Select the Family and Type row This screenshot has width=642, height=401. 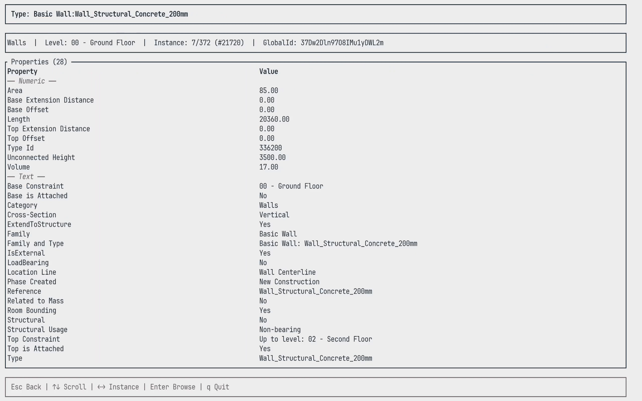35,243
